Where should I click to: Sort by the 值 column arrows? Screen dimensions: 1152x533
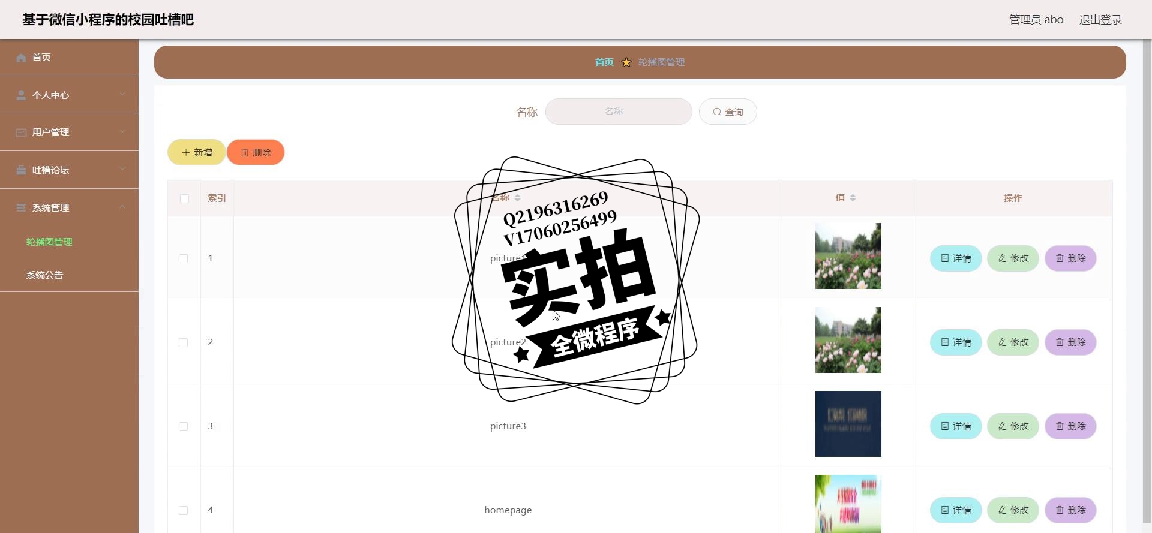853,198
